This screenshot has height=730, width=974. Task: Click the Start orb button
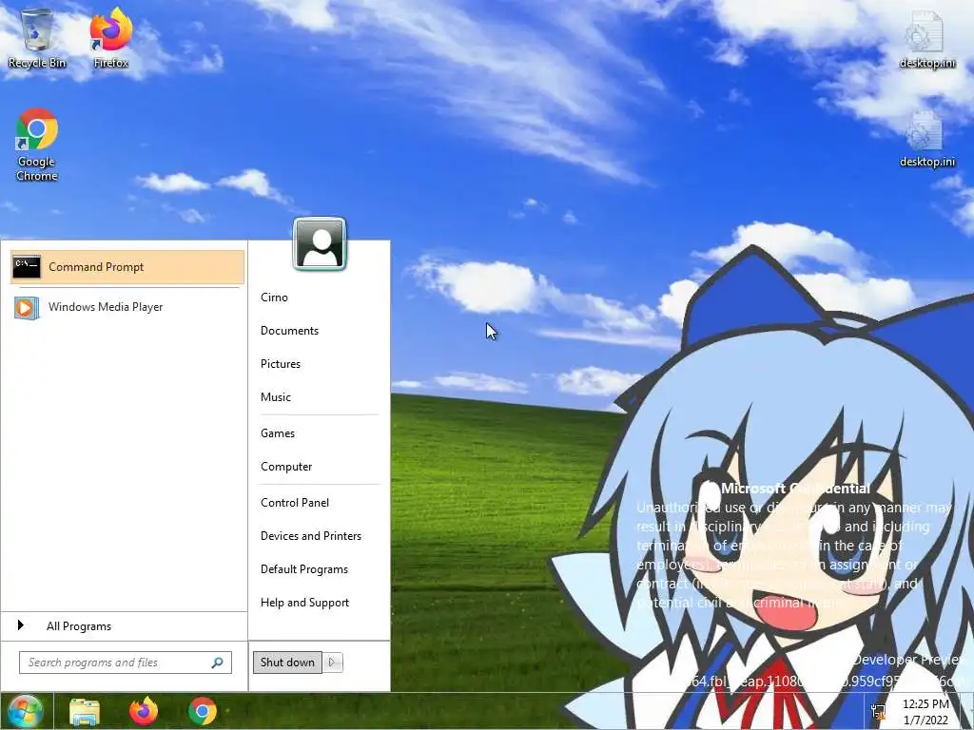point(25,711)
